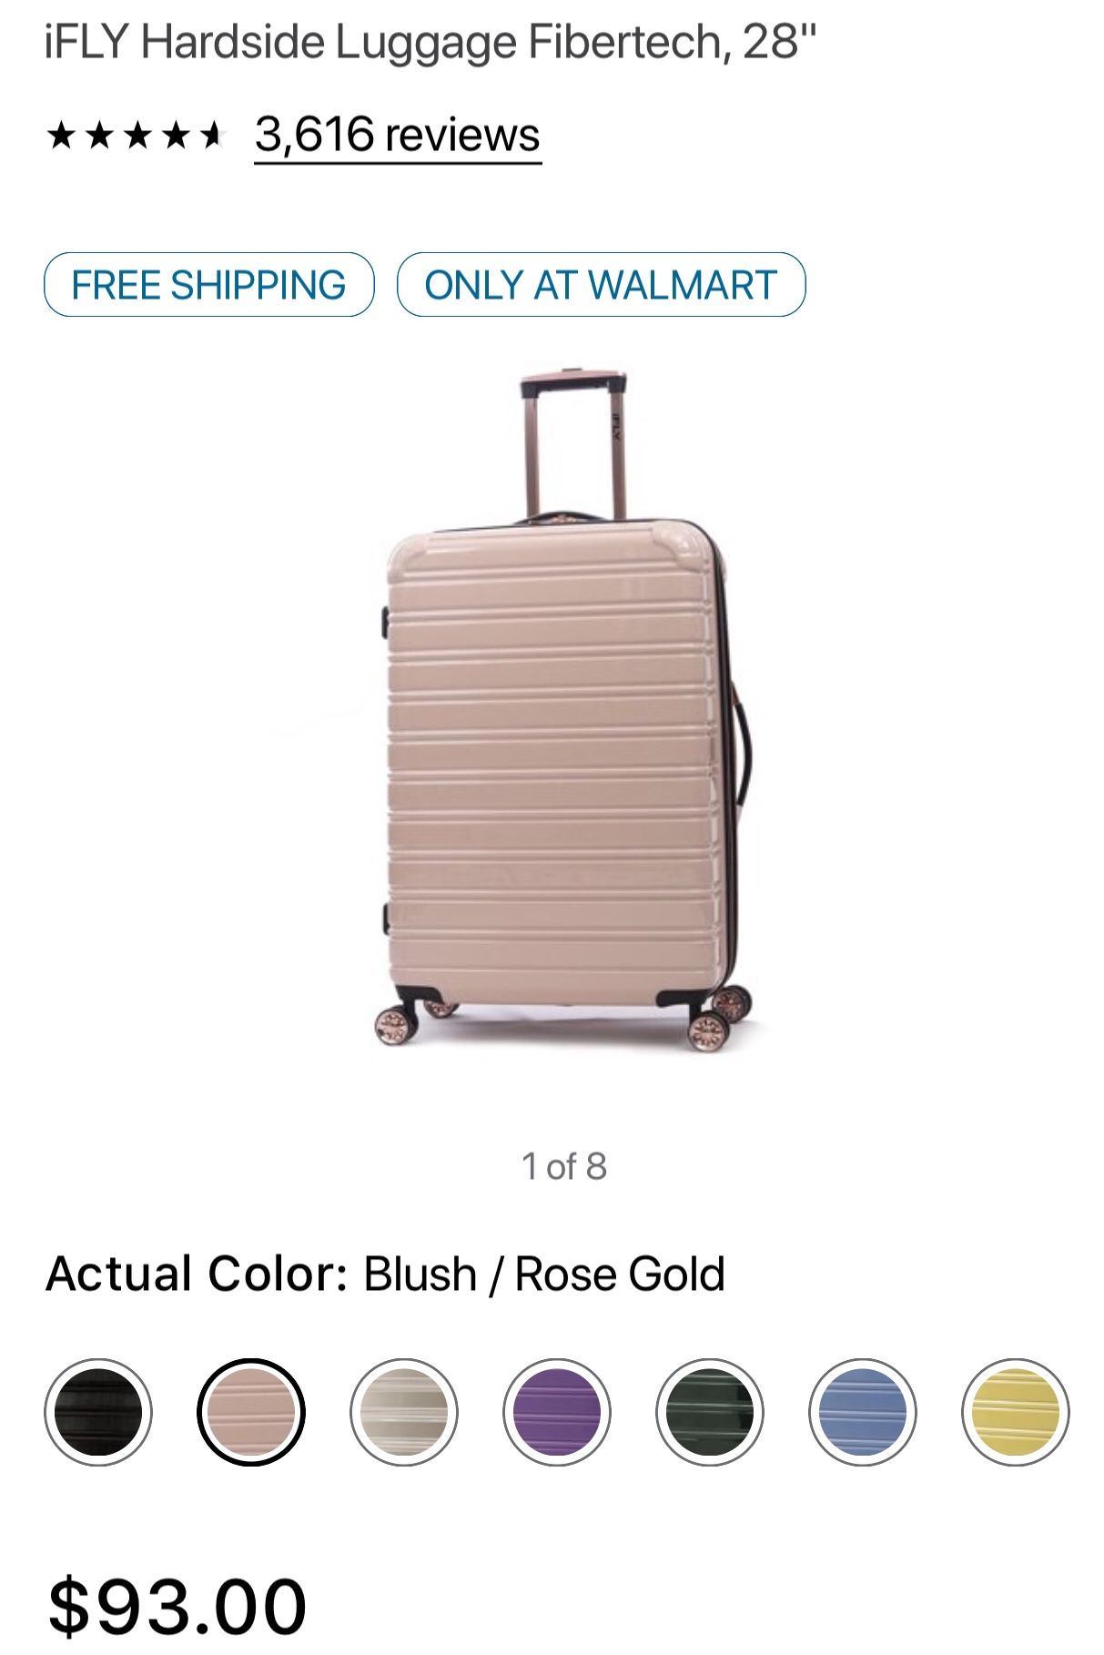
Task: Click the half-filled fifth rating star
Action: click(213, 136)
